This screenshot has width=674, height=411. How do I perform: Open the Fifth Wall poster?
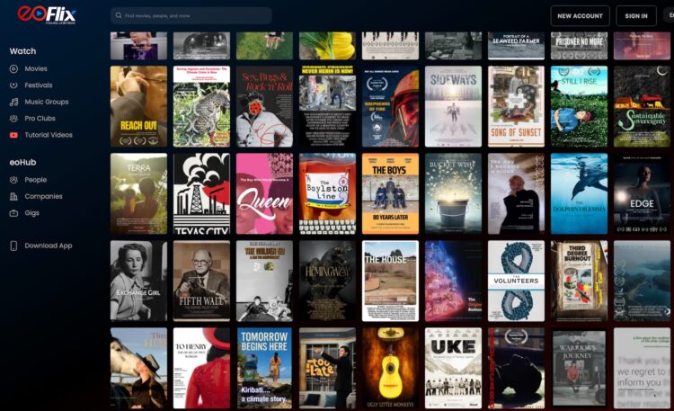[x=201, y=281]
